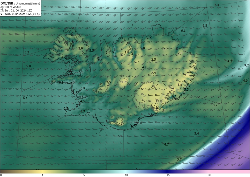Click the 2.9 value on the map
This screenshot has width=250, height=177.
[x=80, y=48]
